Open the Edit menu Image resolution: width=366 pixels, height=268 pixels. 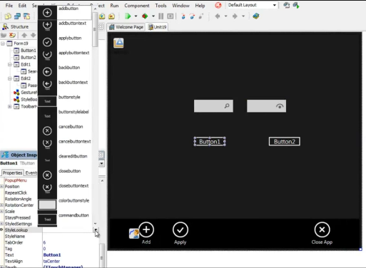pos(22,6)
